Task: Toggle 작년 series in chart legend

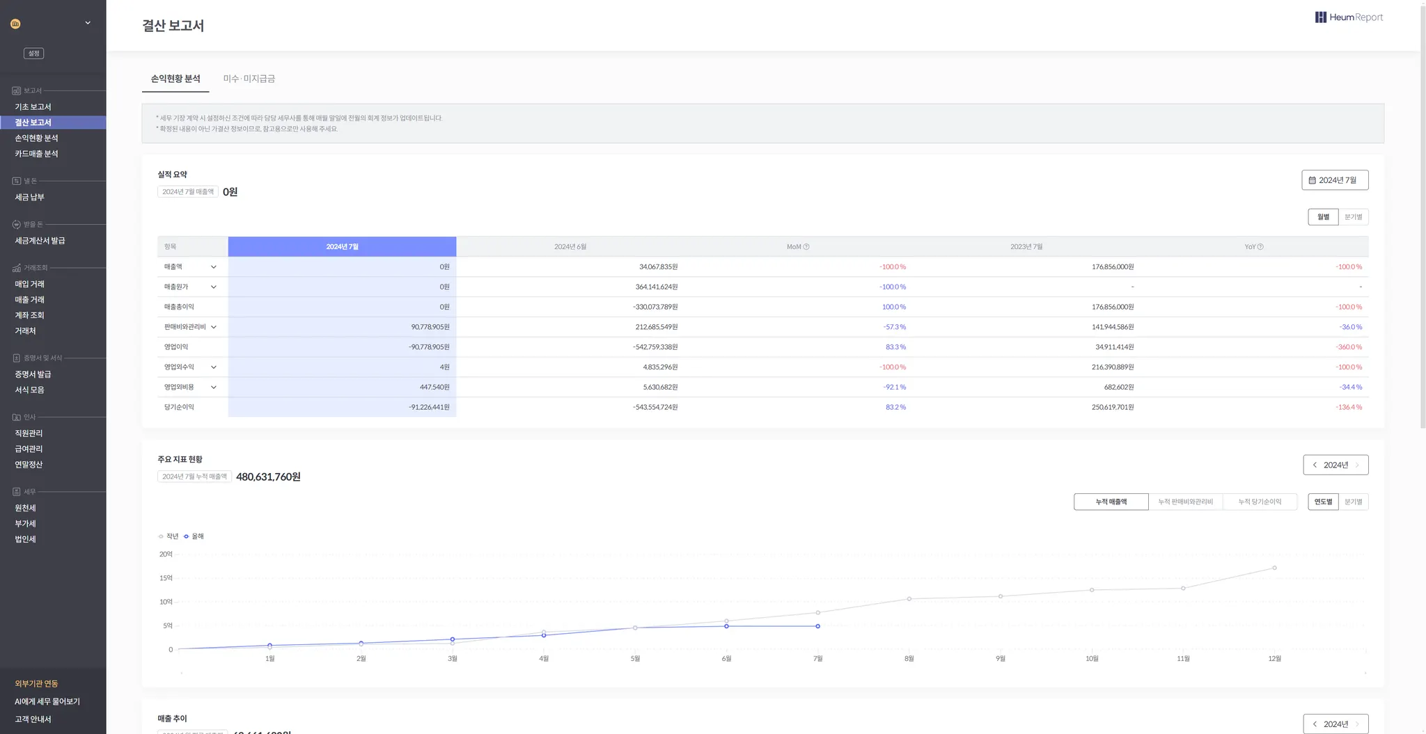Action: (169, 536)
